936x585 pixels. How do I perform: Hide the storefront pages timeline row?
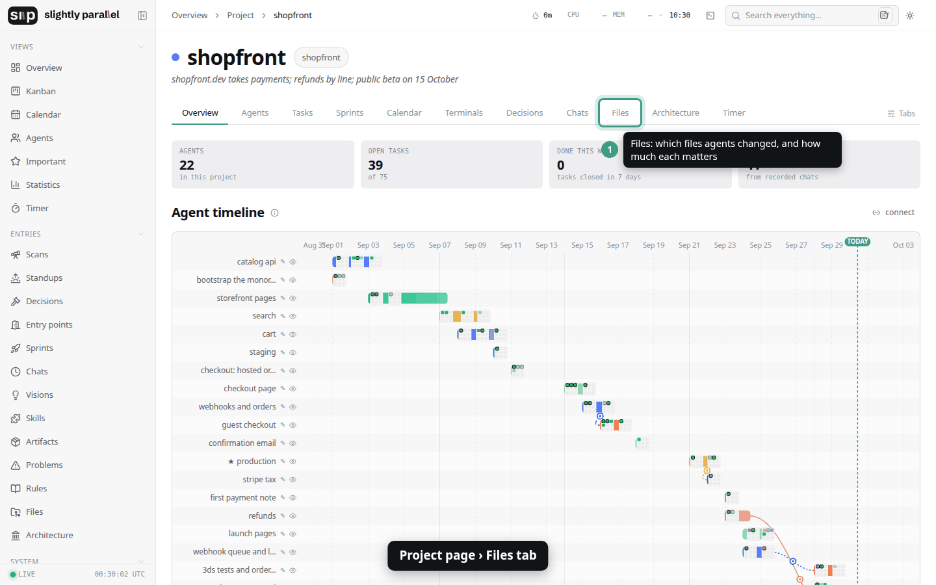[293, 298]
